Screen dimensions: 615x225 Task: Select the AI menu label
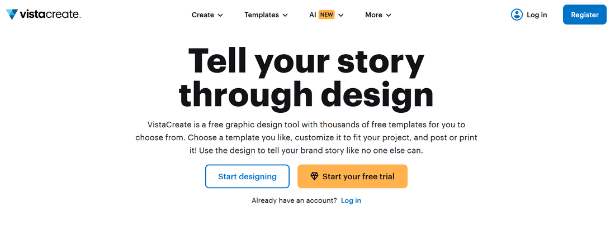tap(313, 15)
